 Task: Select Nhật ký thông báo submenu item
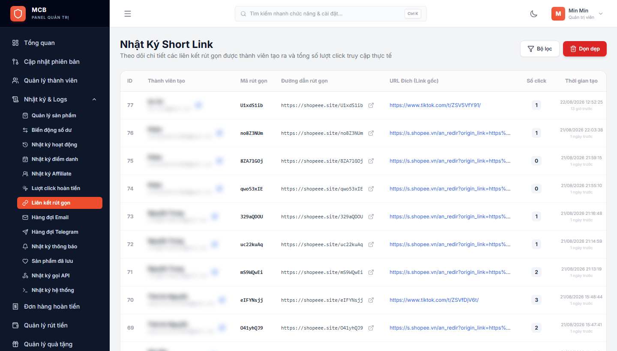60,247
